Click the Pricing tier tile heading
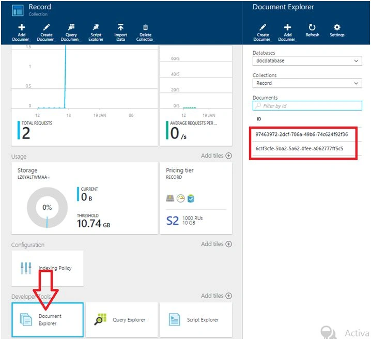This screenshot has width=371, height=340. point(180,171)
